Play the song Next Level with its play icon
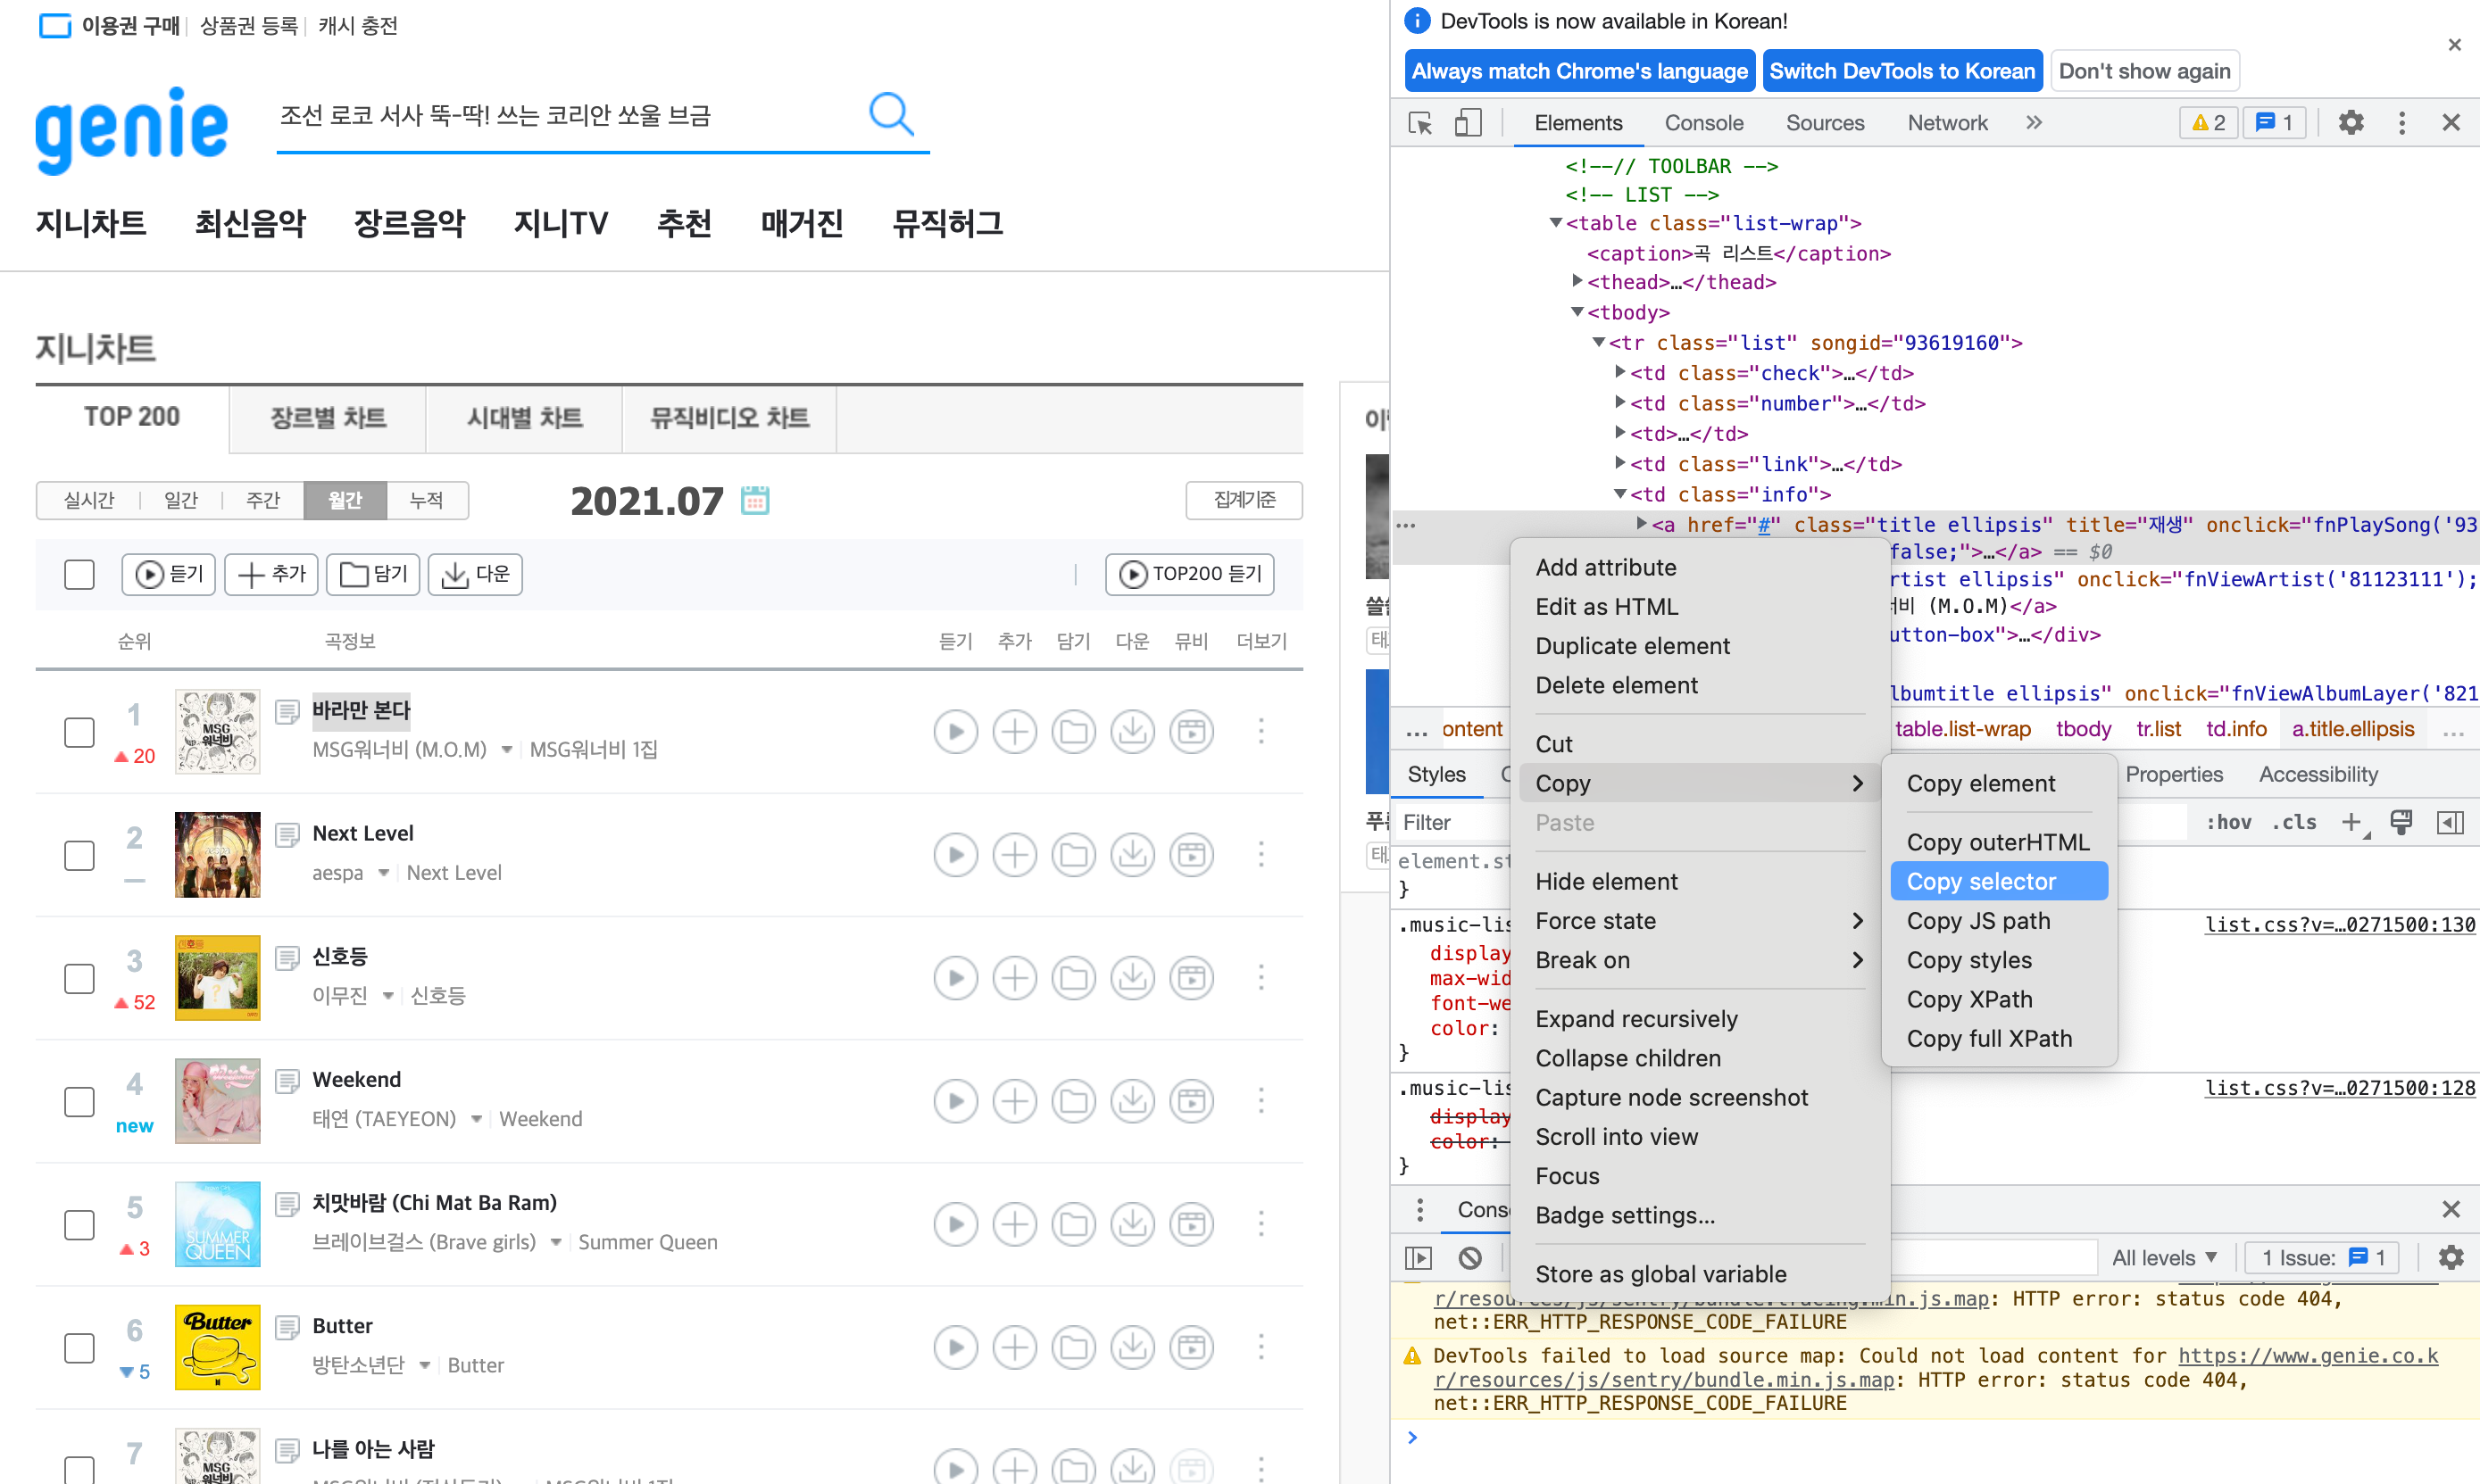This screenshot has height=1484, width=2480. [954, 855]
